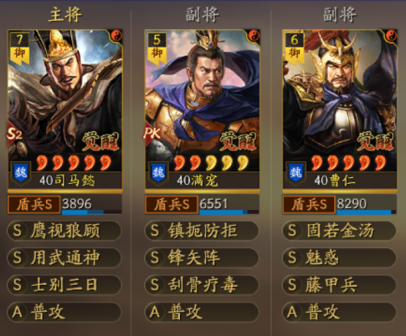Click the 盾兵S troop type for 曹仁

coord(309,205)
